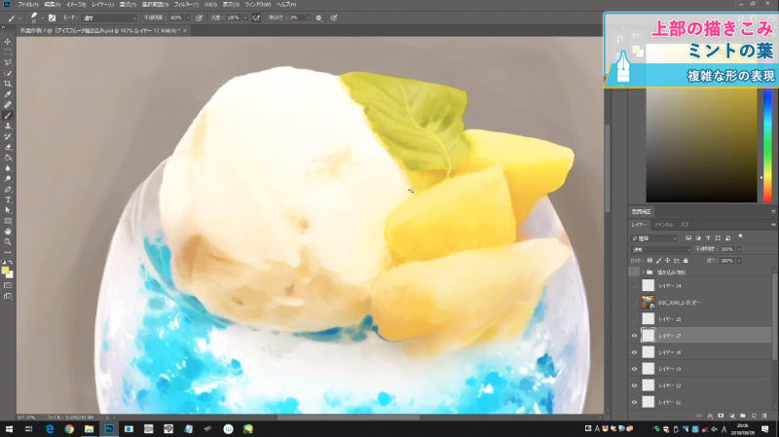This screenshot has width=779, height=437.
Task: Select the Crop tool
Action: pyautogui.click(x=8, y=84)
